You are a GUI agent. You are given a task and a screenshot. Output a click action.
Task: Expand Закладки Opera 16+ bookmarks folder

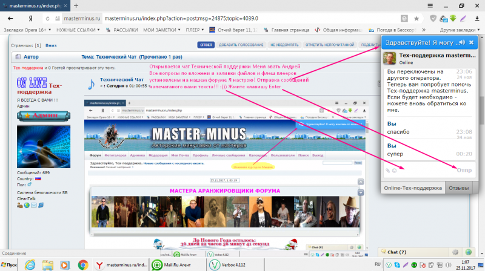pyautogui.click(x=27, y=30)
